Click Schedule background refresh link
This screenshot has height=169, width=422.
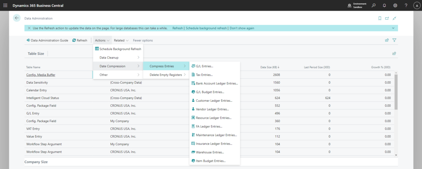pos(206,28)
